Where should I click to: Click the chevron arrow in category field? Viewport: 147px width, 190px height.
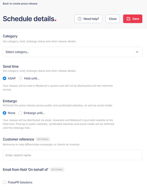click(x=137, y=52)
